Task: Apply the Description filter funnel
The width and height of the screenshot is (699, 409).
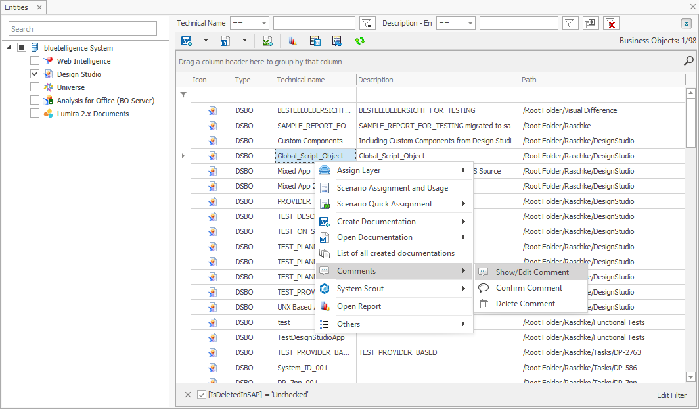Action: tap(569, 22)
